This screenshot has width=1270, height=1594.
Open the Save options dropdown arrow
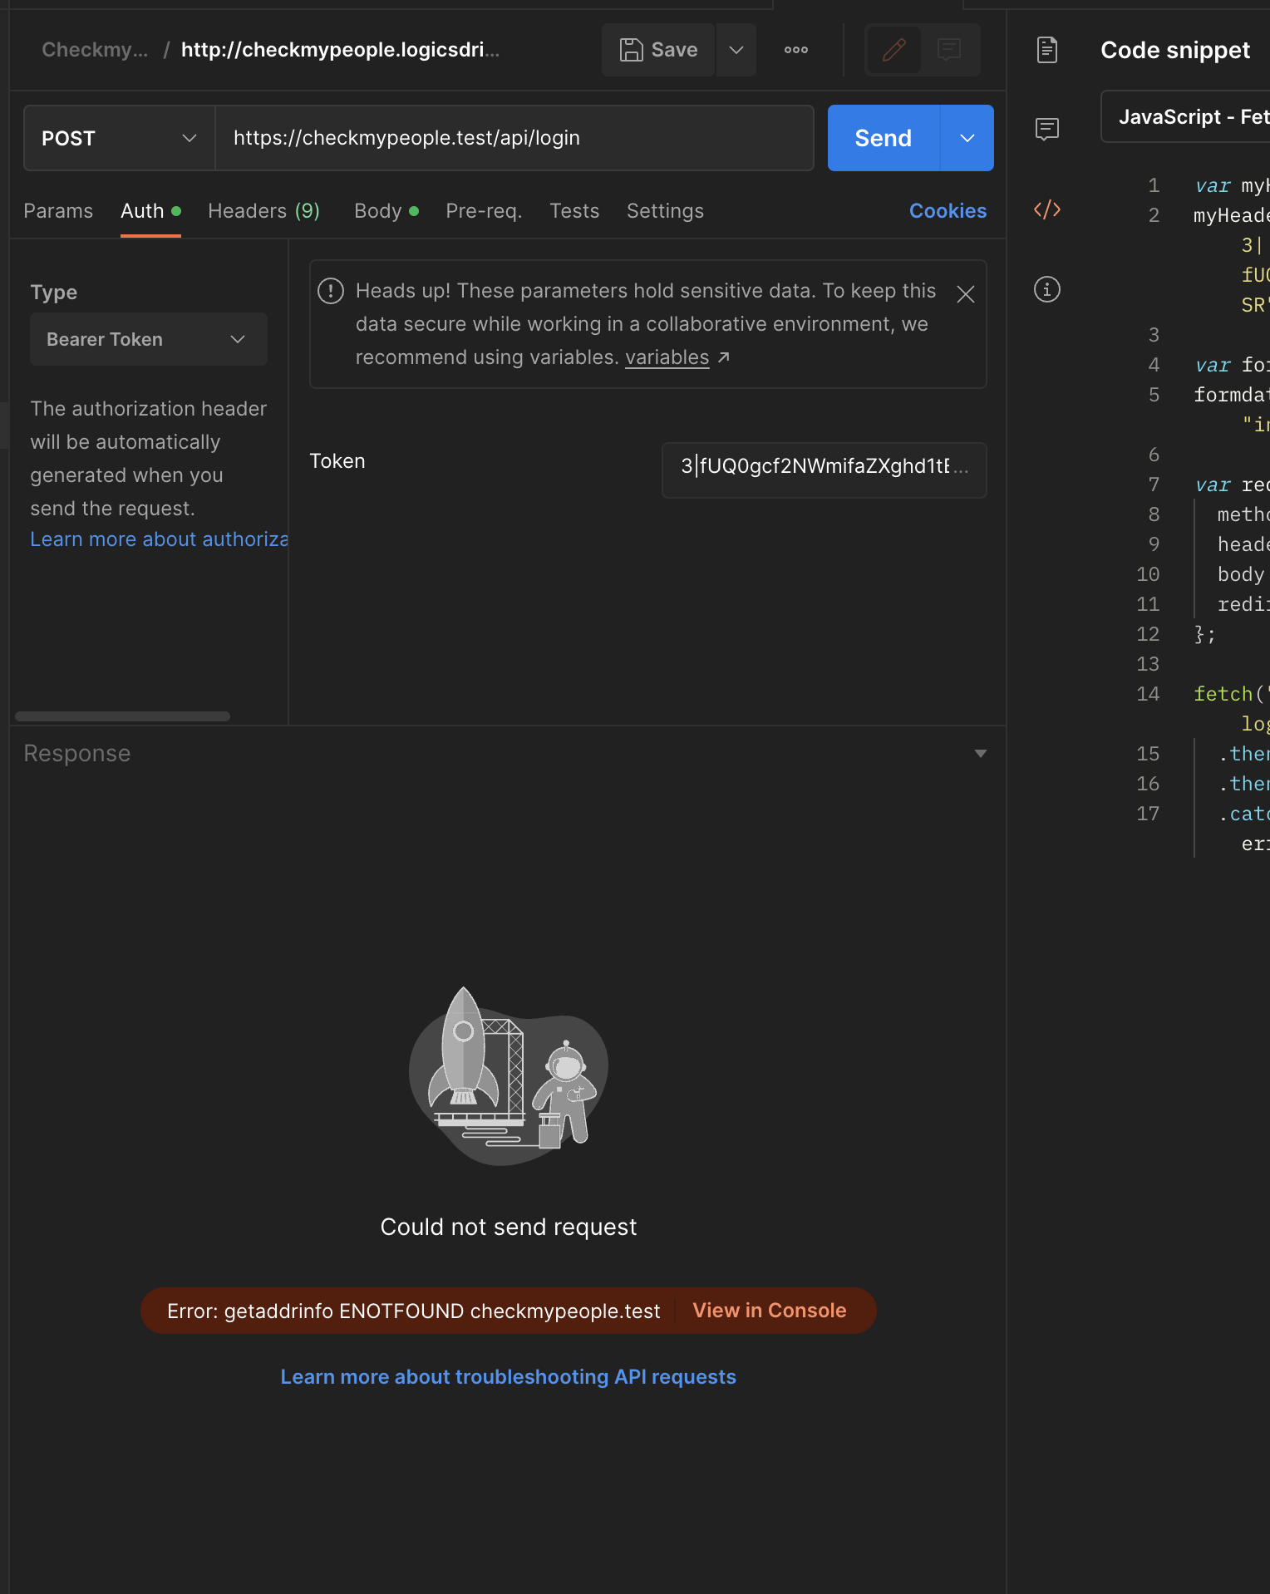click(736, 50)
